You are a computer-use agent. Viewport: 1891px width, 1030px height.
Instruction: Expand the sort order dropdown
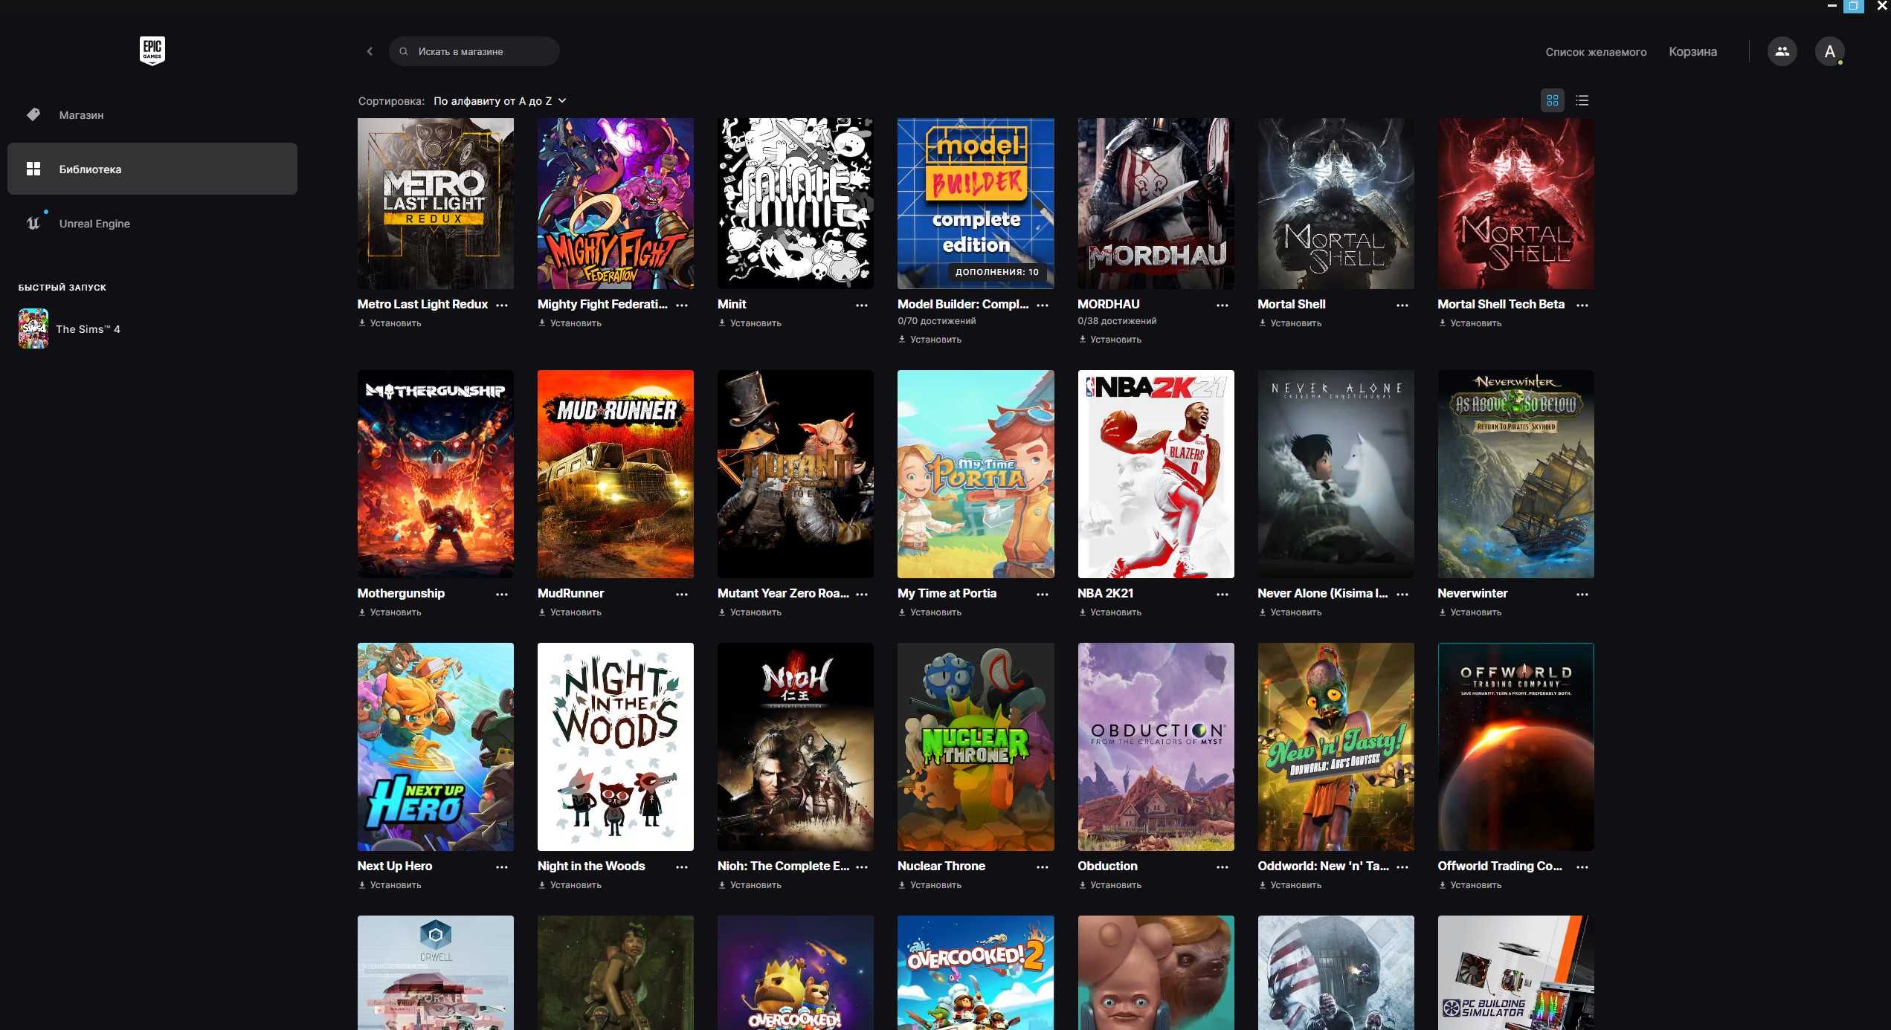(500, 100)
